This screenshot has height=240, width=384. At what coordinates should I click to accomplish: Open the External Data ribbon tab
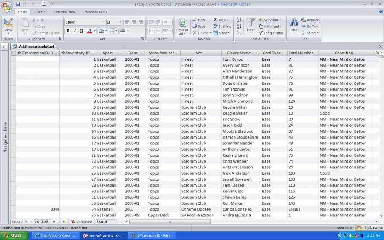click(x=64, y=12)
